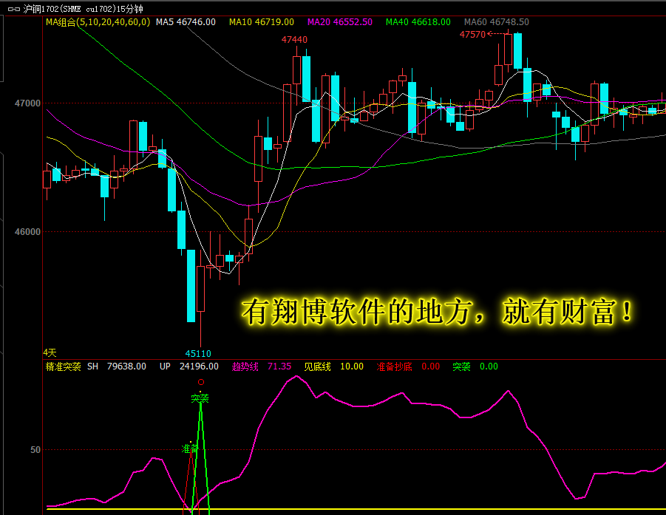Click the 4天 time span label
The image size is (666, 515).
50,352
